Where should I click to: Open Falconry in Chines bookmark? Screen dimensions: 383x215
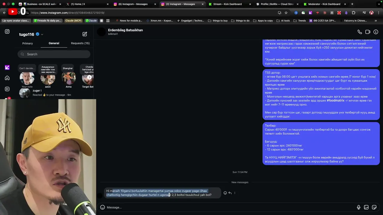[353, 21]
